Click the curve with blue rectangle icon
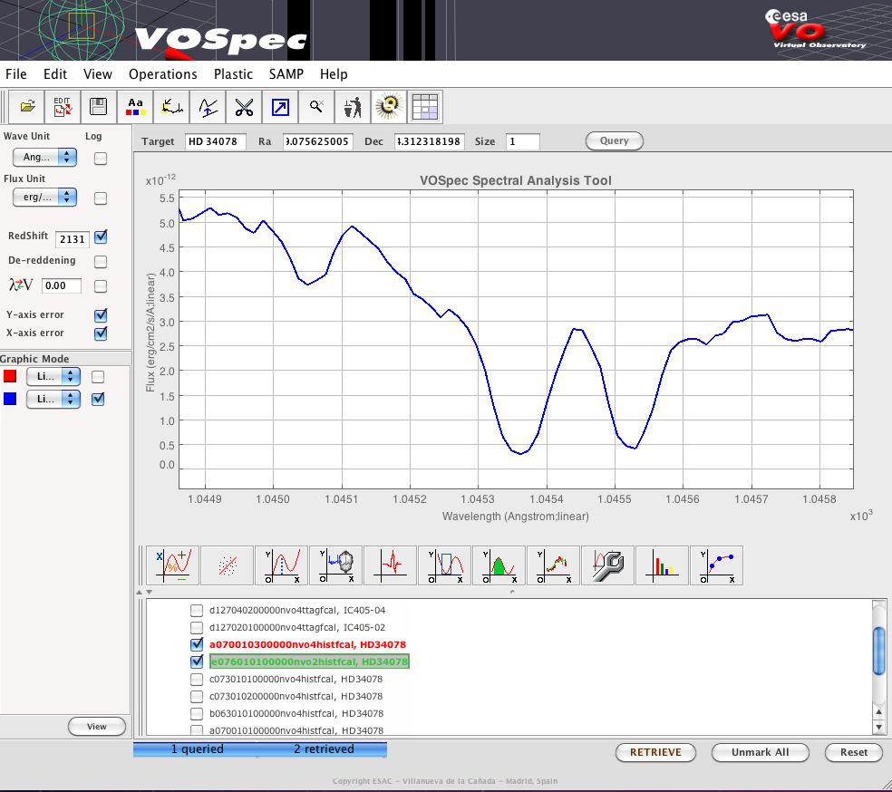This screenshot has height=792, width=892. [444, 565]
